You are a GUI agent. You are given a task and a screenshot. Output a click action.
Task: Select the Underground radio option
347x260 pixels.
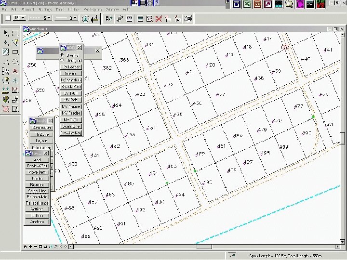[x=62, y=60]
